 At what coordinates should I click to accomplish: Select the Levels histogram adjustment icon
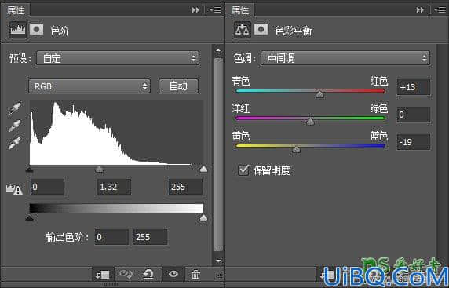pos(18,30)
